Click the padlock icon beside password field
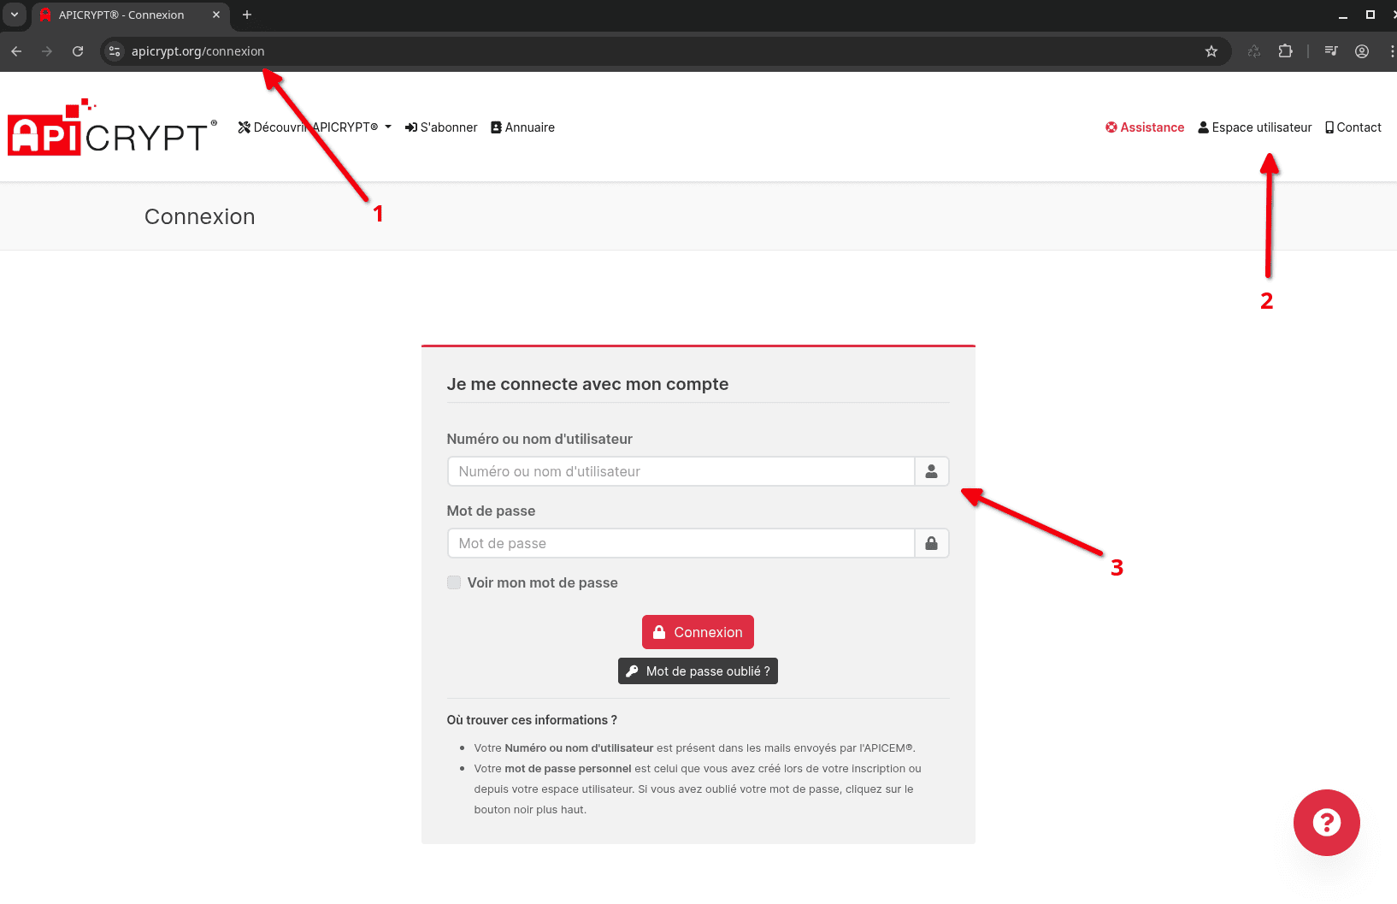This screenshot has width=1397, height=904. [931, 543]
